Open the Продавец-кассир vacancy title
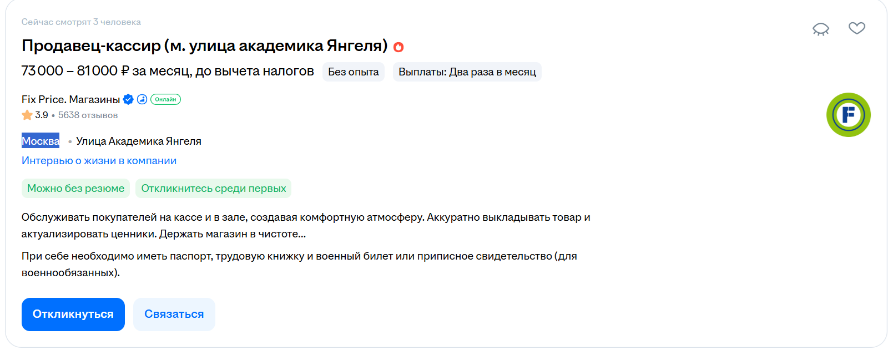This screenshot has height=350, width=893. pos(204,45)
